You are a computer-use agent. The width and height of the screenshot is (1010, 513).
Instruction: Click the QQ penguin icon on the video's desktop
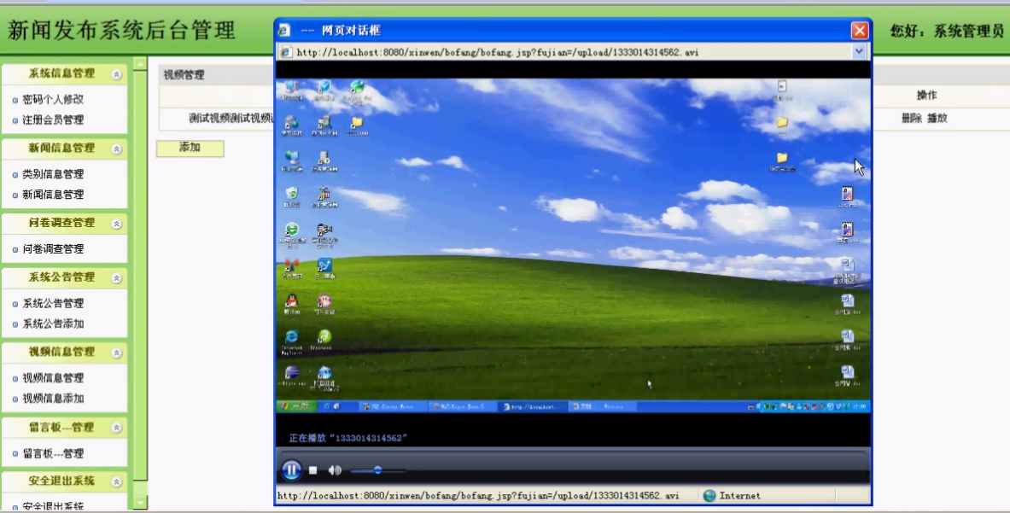(x=291, y=300)
